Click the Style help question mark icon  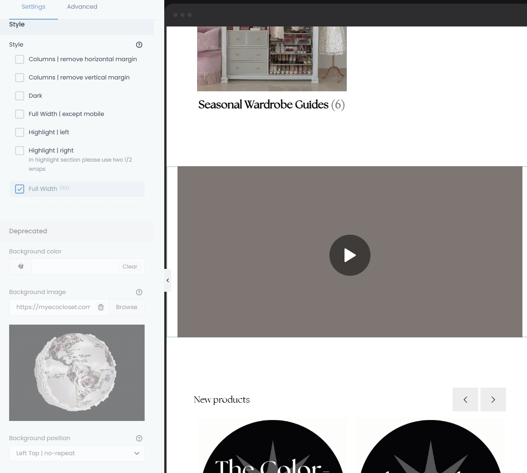click(139, 45)
